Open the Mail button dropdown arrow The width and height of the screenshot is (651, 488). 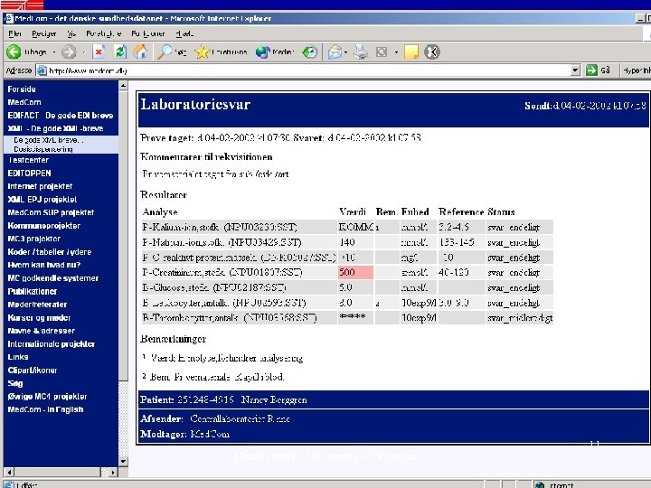click(x=345, y=52)
